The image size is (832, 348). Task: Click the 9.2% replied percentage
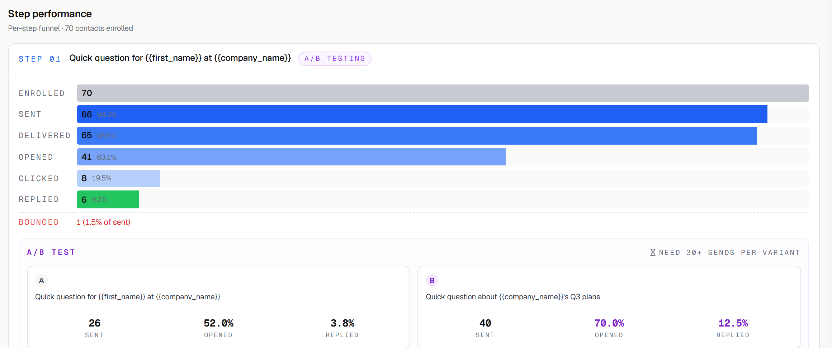click(99, 200)
